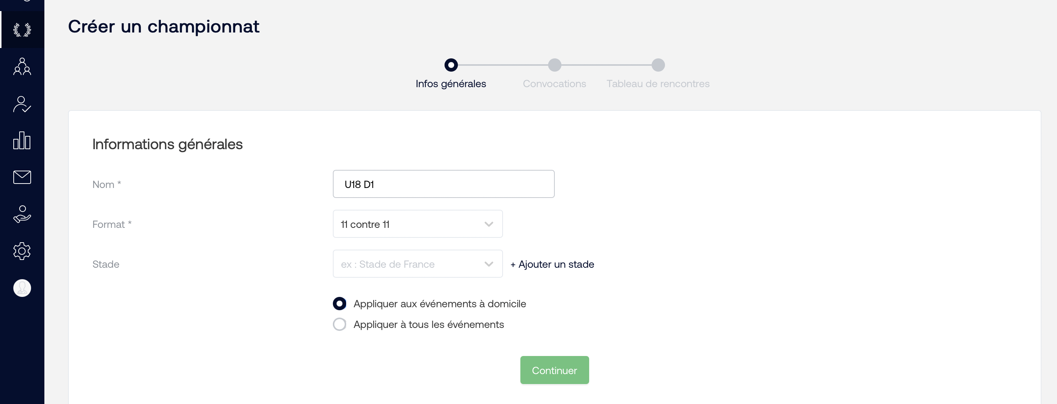Screen dimensions: 1057x404
Task: Select Appliquer à tous les événements radio
Action: pyautogui.click(x=340, y=324)
